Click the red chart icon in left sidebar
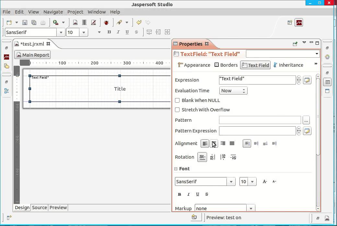The height and width of the screenshot is (226, 337). tap(6, 57)
